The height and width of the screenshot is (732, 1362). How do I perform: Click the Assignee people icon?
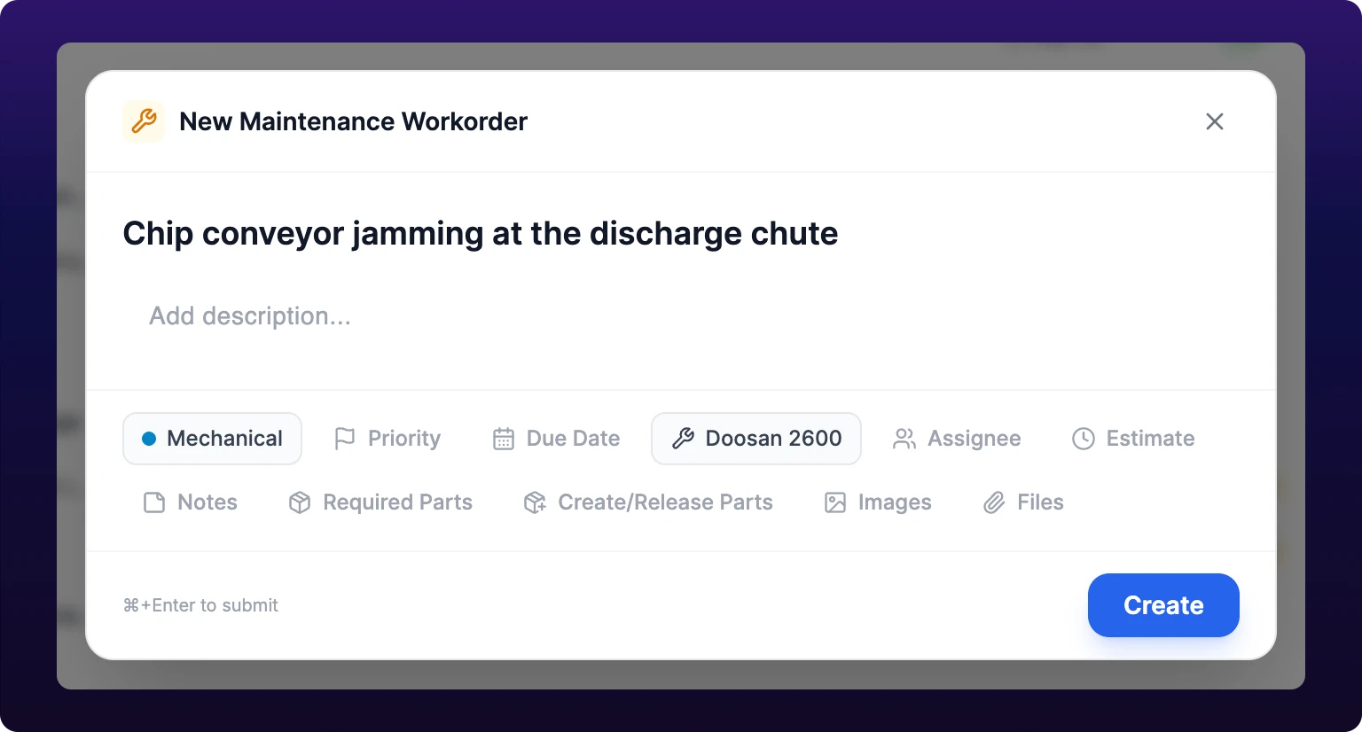coord(904,439)
